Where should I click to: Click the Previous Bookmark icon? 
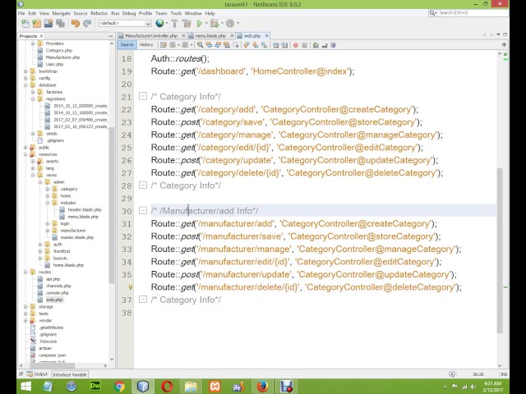tap(247, 45)
